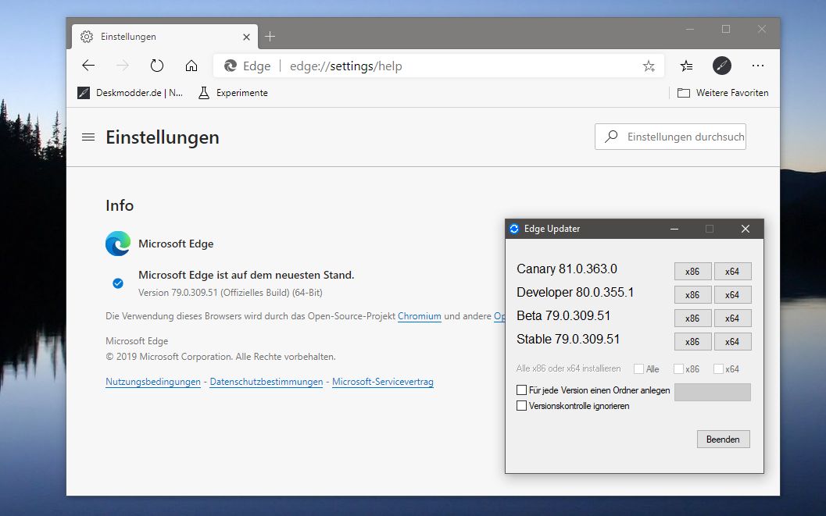Screen dimensions: 826x516
Task: Download Developer x64 in Edge Updater
Action: point(732,295)
